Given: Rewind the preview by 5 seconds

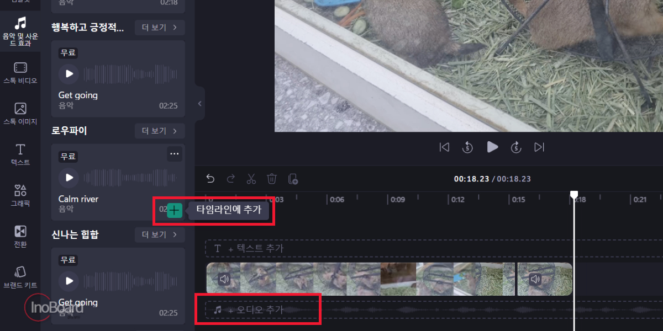Looking at the screenshot, I should point(467,147).
